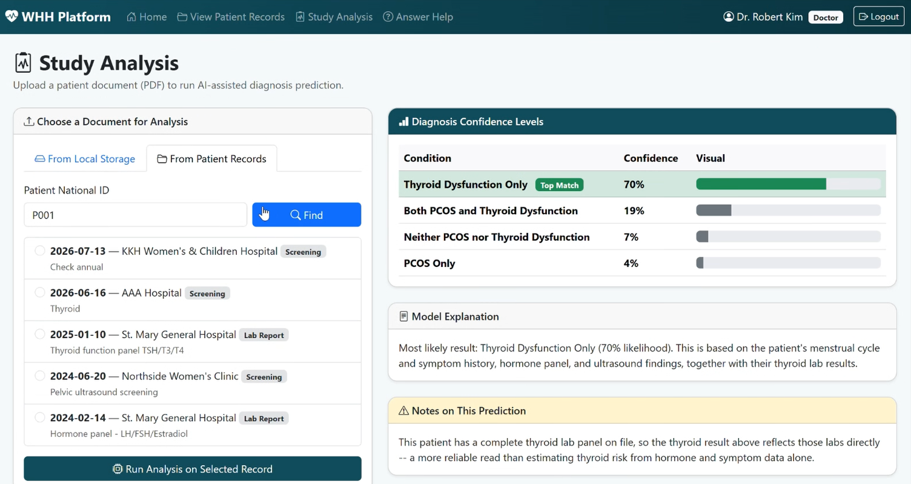911x484 pixels.
Task: Click the Doctor role badge
Action: point(826,18)
